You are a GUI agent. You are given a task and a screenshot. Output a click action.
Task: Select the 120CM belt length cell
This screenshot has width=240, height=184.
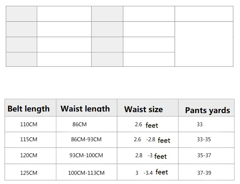coord(31,156)
